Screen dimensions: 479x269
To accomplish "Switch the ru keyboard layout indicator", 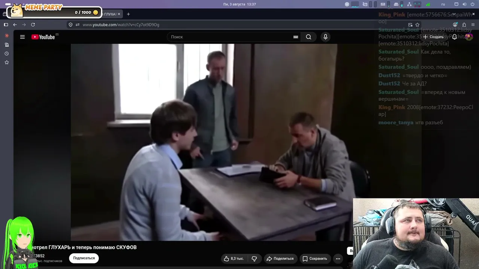I will pyautogui.click(x=443, y=4).
